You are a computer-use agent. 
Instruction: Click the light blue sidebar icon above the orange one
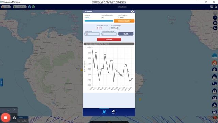[214, 56]
